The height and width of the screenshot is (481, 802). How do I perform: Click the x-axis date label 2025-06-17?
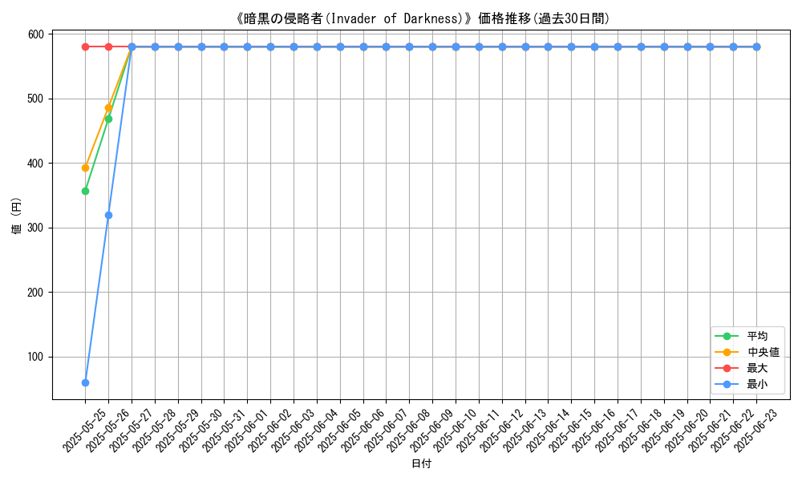(616, 431)
